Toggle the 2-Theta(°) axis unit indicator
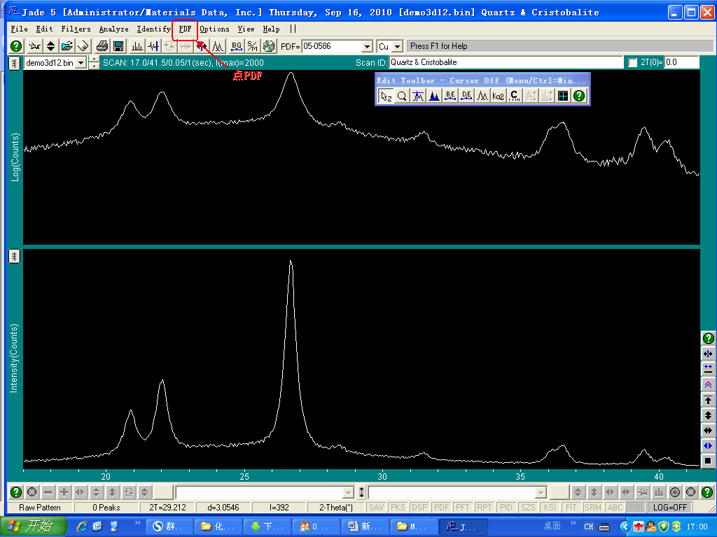The height and width of the screenshot is (537, 717). [x=335, y=508]
